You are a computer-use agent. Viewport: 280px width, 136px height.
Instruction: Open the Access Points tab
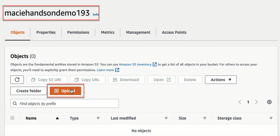tap(174, 32)
